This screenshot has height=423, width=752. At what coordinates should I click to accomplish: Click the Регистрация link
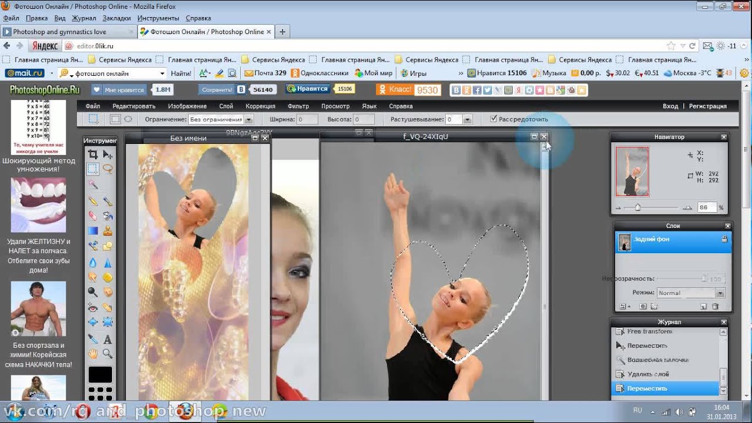(x=708, y=106)
